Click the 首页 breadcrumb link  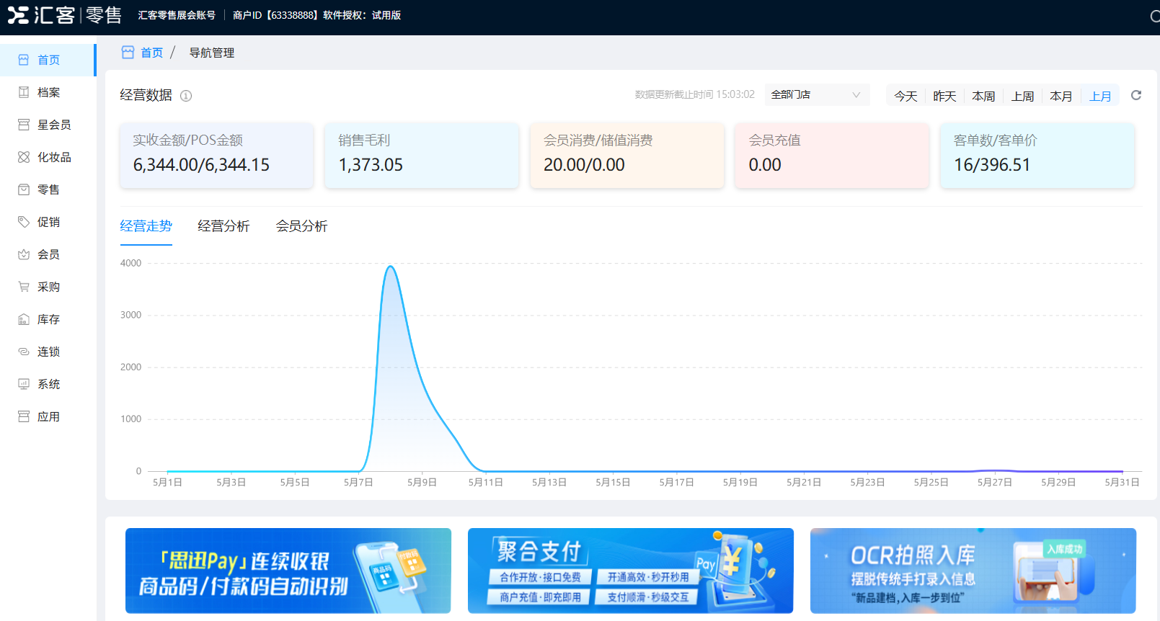[x=151, y=53]
